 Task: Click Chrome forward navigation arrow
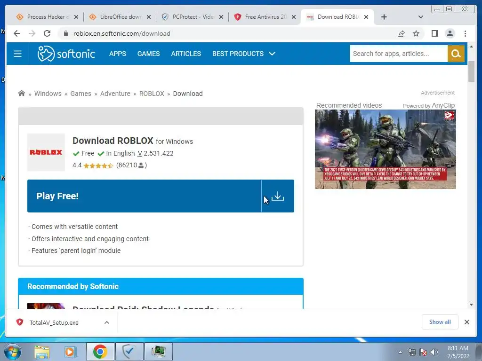(x=32, y=33)
